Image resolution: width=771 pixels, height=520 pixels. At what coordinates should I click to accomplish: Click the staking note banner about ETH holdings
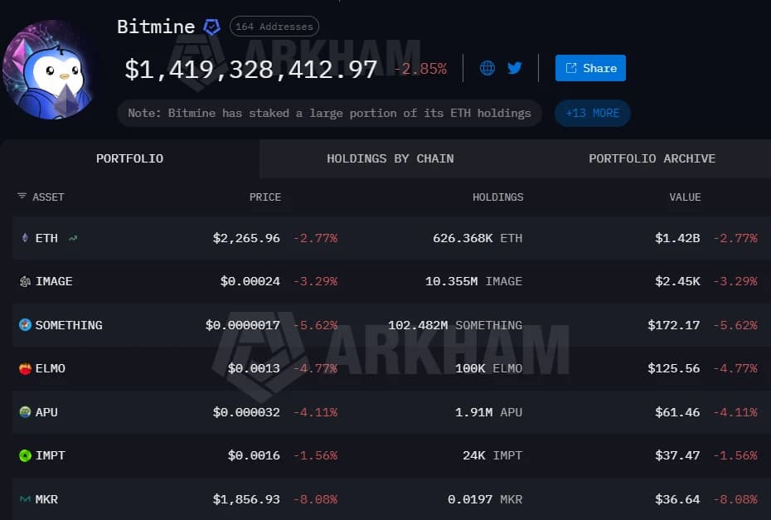tap(329, 113)
